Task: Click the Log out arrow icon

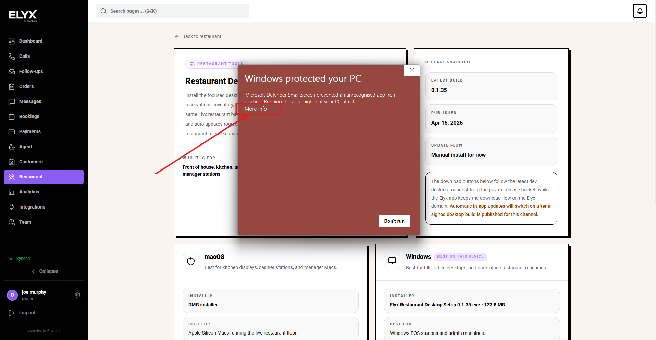Action: point(12,313)
